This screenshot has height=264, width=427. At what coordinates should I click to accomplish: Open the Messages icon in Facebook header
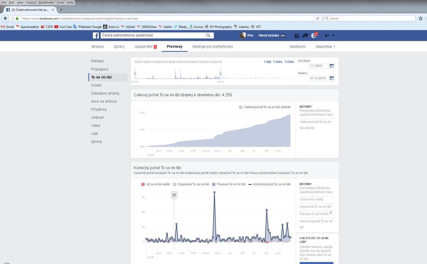tap(305, 35)
